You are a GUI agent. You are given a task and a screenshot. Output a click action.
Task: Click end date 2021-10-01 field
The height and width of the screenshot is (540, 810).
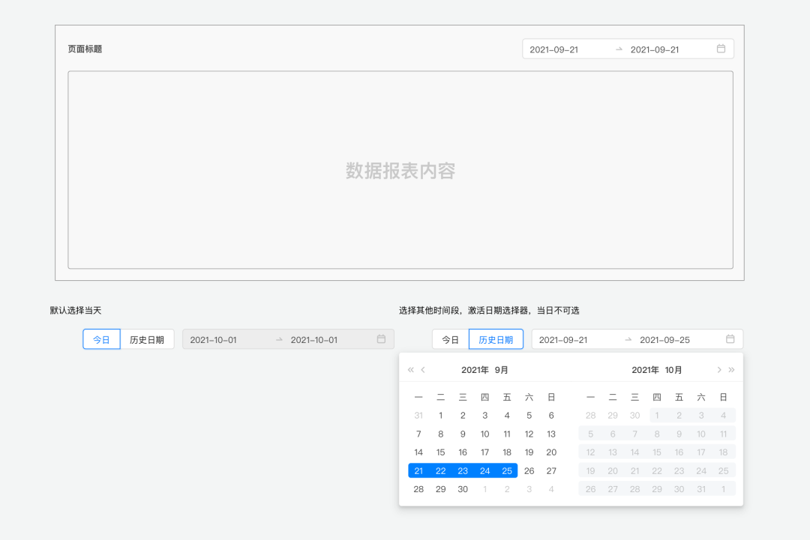314,340
